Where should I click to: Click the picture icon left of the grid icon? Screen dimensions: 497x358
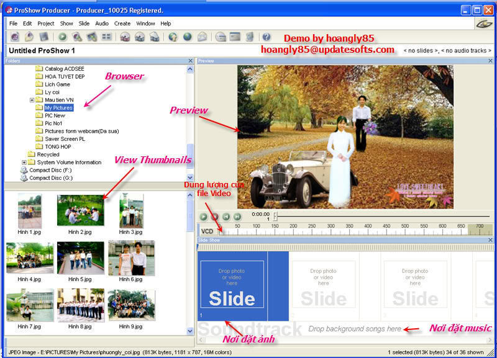point(91,37)
